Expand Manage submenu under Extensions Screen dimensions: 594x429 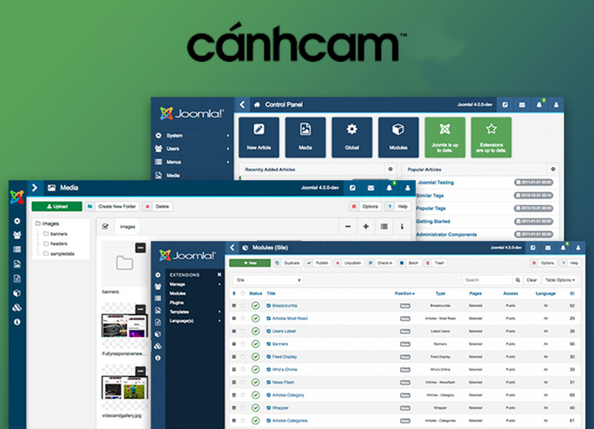(195, 284)
